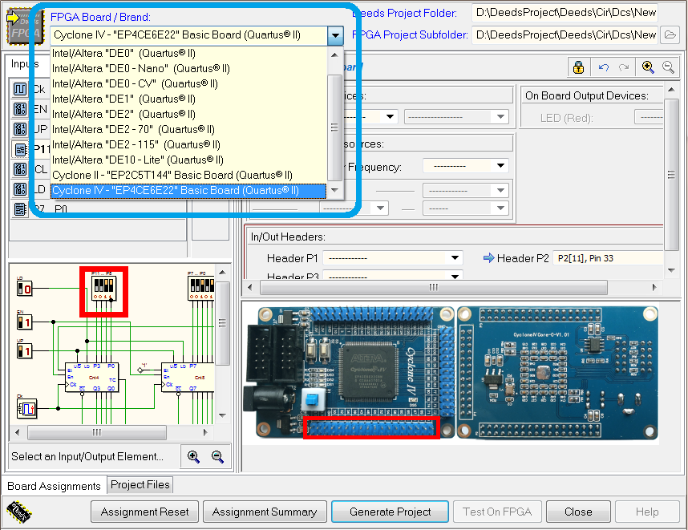The width and height of the screenshot is (688, 530).
Task: Click the Cyclone IV board front photo
Action: [350, 373]
